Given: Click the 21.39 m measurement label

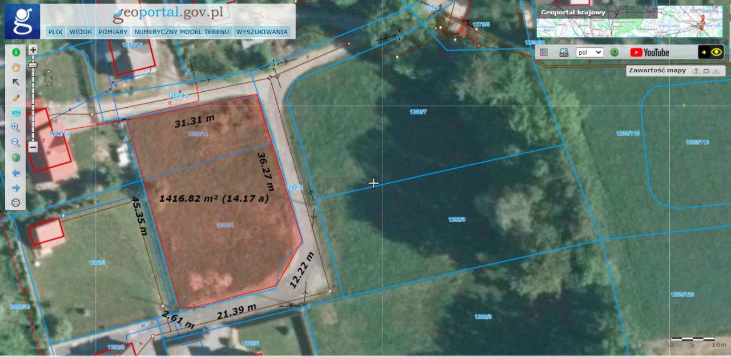Looking at the screenshot, I should click(x=236, y=311).
